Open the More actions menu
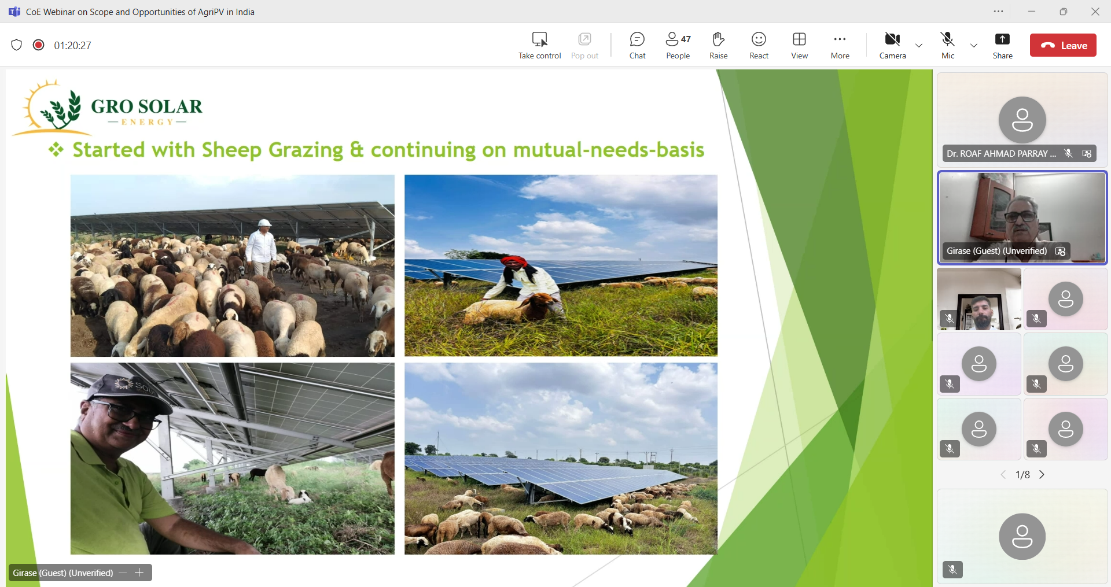This screenshot has width=1111, height=587. click(x=840, y=45)
